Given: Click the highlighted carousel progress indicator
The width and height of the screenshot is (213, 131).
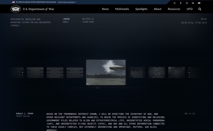Looking at the screenshot, I should 98,88.
